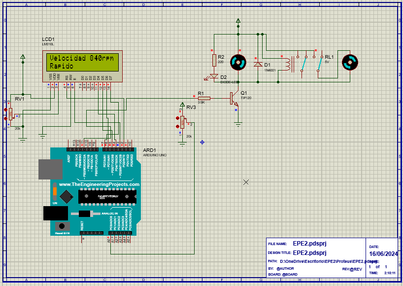The width and height of the screenshot is (403, 286).
Task: Click the RV1 potentiometer increase arrow
Action: pos(5,109)
